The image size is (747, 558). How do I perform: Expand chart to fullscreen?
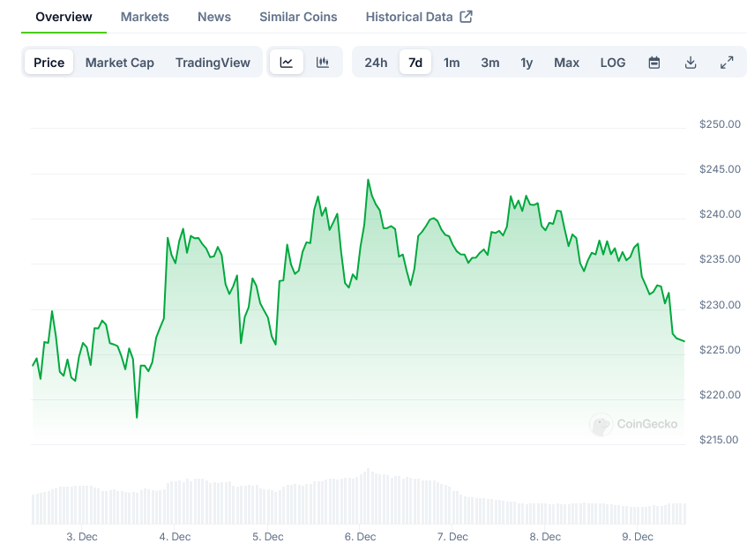[727, 63]
